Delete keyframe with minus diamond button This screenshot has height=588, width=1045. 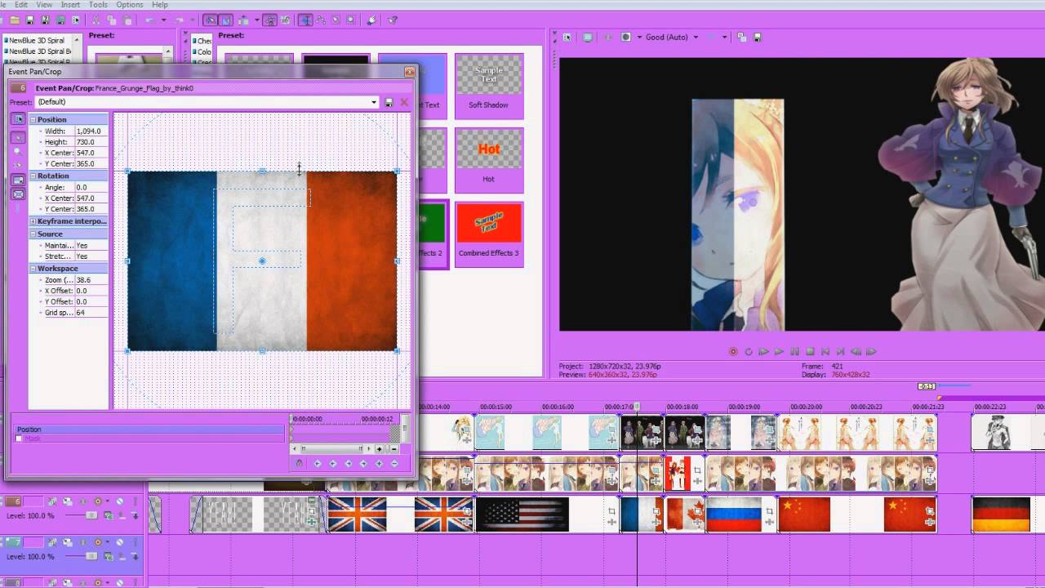pyautogui.click(x=394, y=463)
